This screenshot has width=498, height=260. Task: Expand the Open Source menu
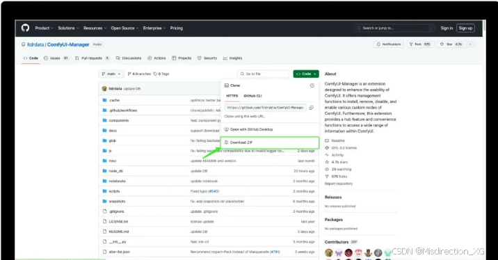(124, 29)
